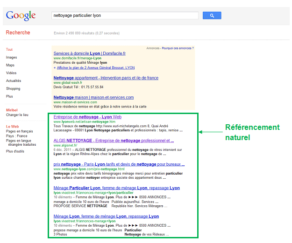Open Shopping results

pos(13,88)
